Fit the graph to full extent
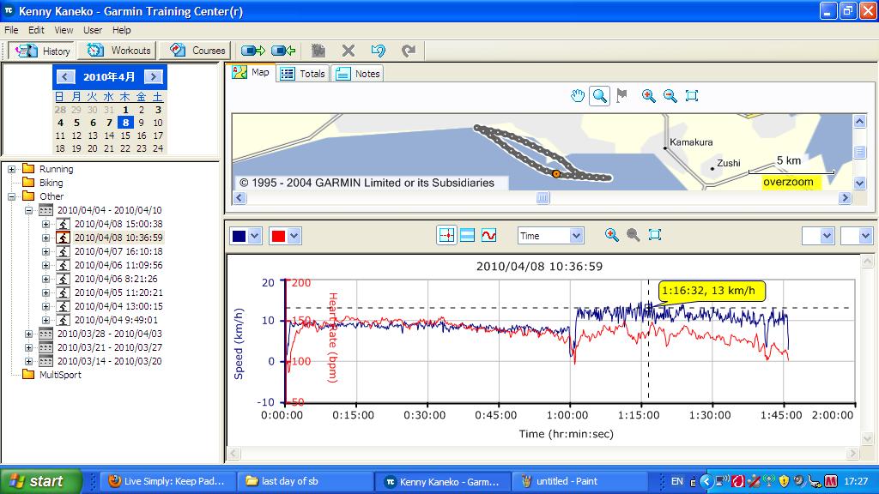 click(654, 235)
